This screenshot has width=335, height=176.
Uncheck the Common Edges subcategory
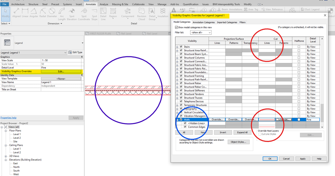[185, 127]
